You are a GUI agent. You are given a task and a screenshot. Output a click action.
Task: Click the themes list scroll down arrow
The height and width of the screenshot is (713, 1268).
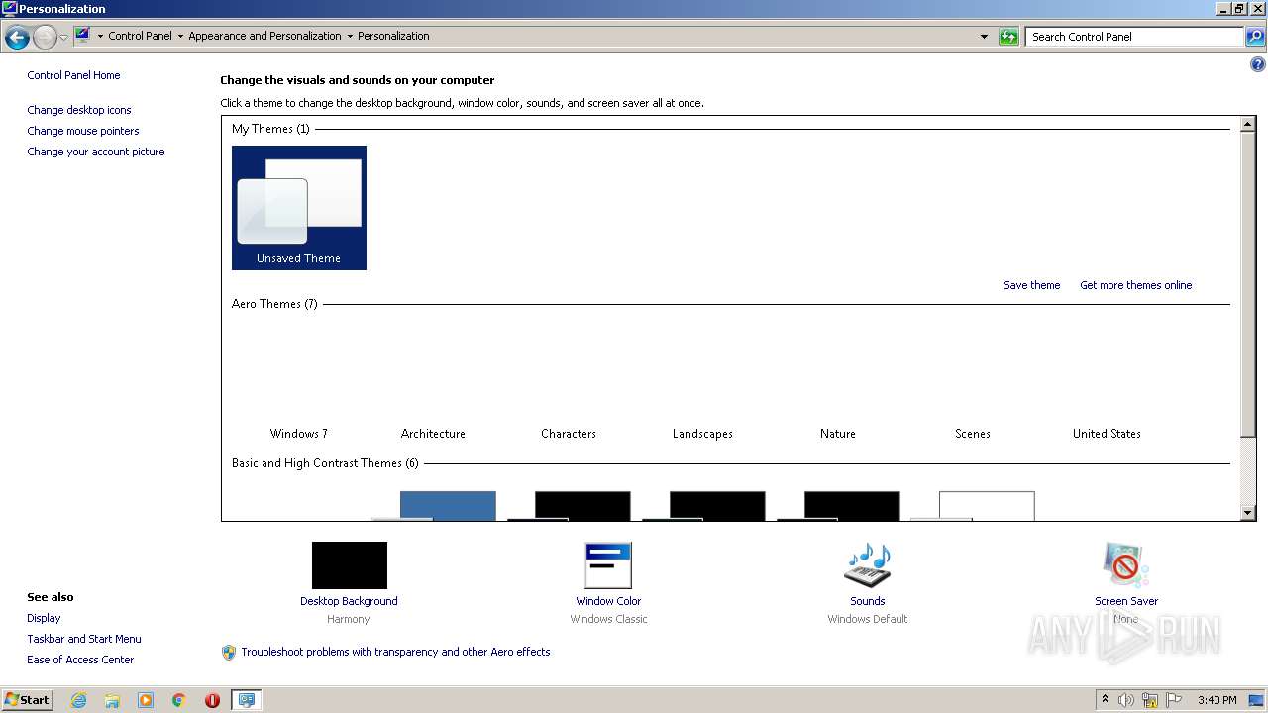coord(1248,513)
